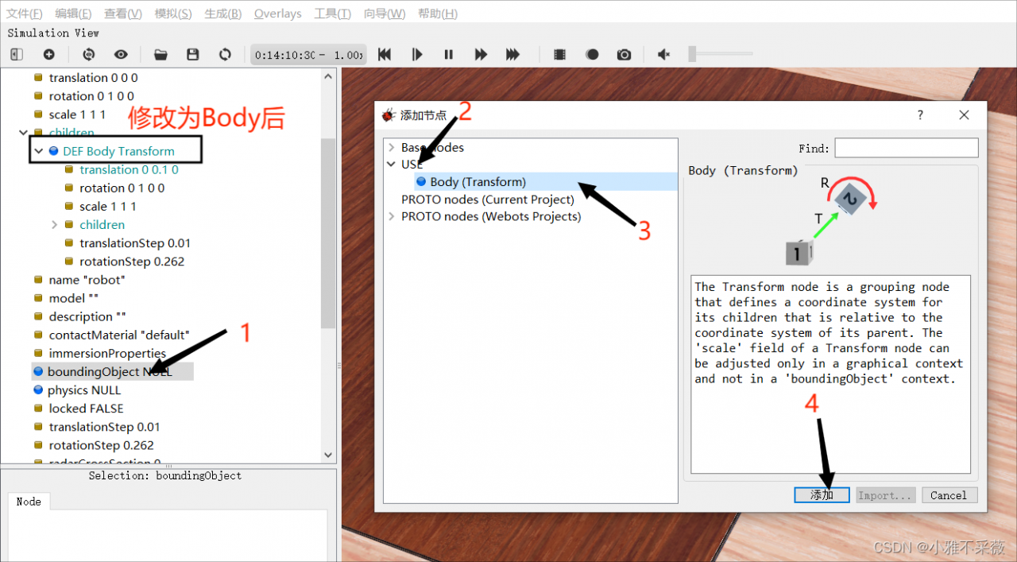Adjust the sound volume slider

[x=693, y=54]
